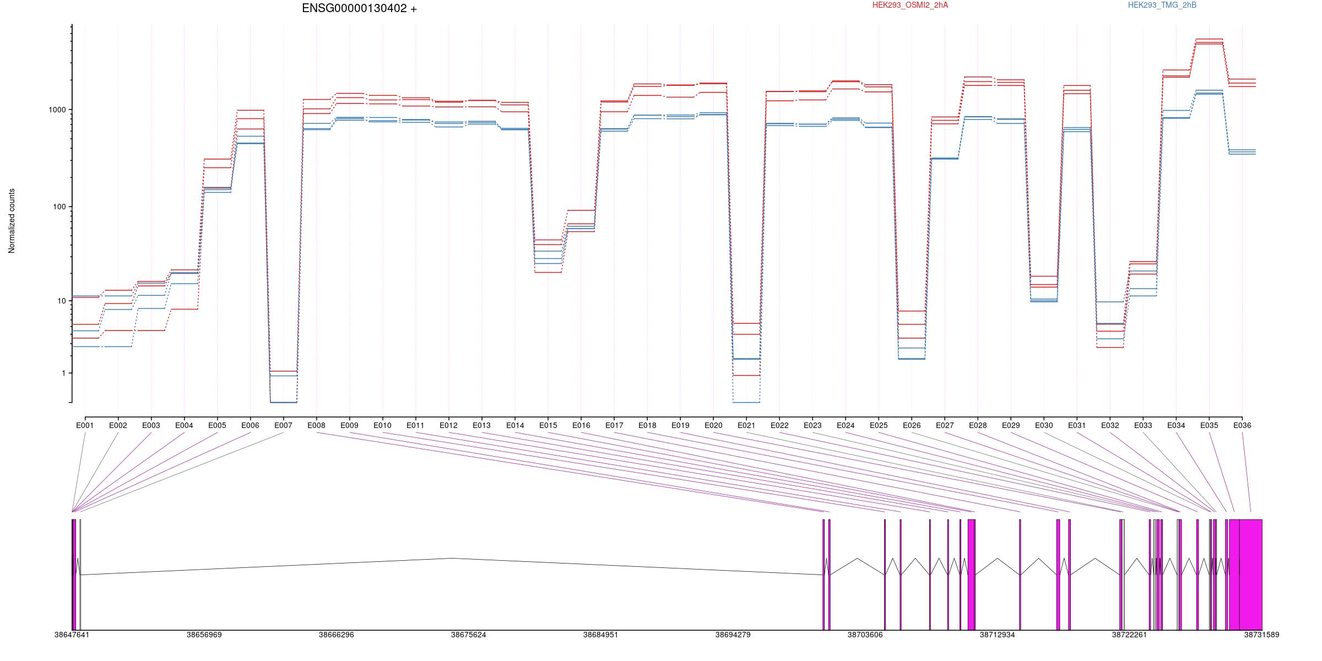Click the exon label E030
1322x661 pixels.
(1044, 425)
